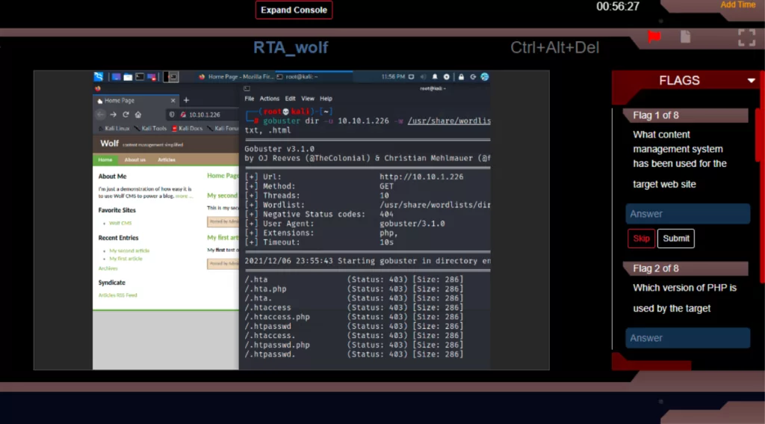Click the red flag icon

[654, 37]
